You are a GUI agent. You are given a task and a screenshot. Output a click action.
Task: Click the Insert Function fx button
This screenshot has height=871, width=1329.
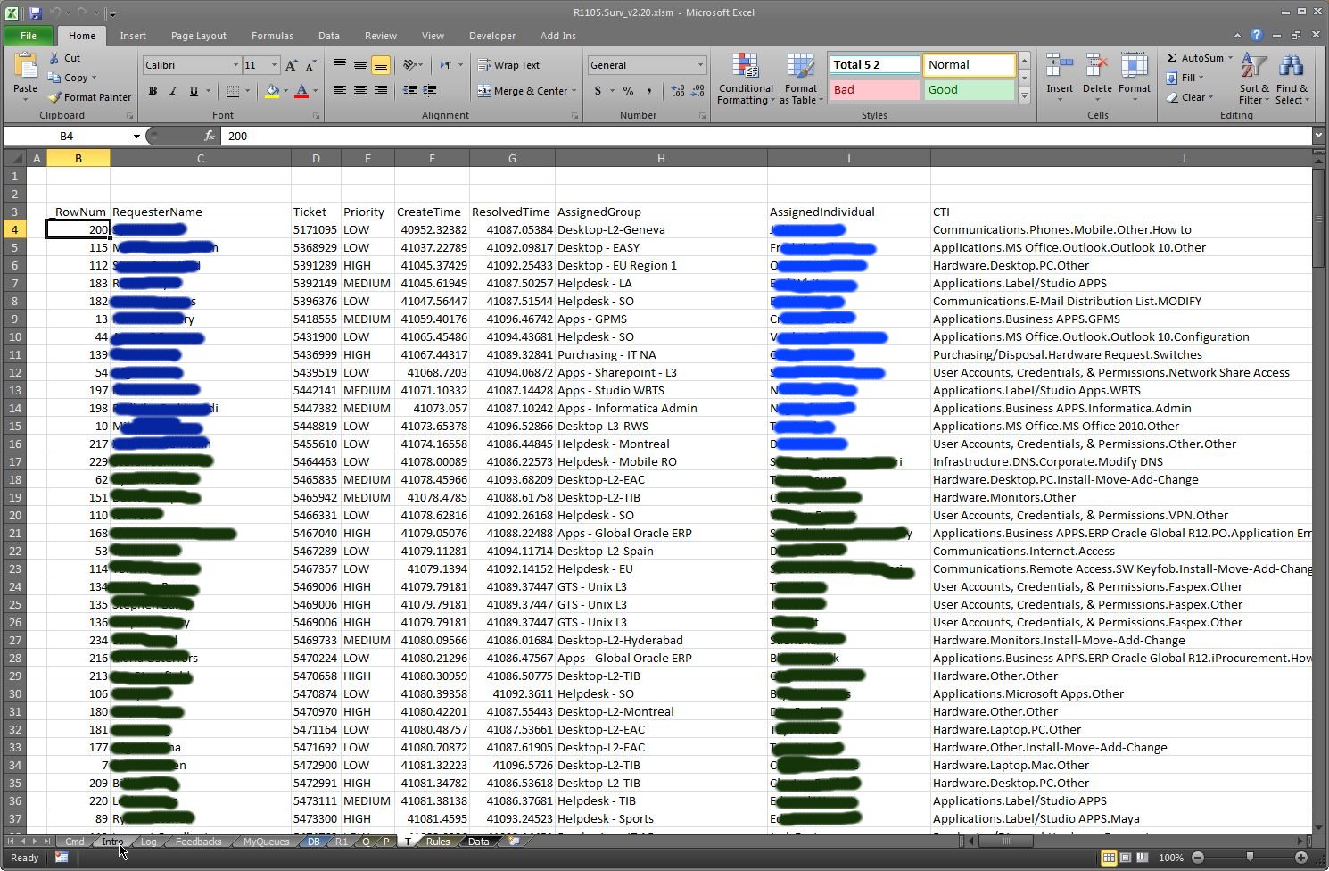coord(210,136)
